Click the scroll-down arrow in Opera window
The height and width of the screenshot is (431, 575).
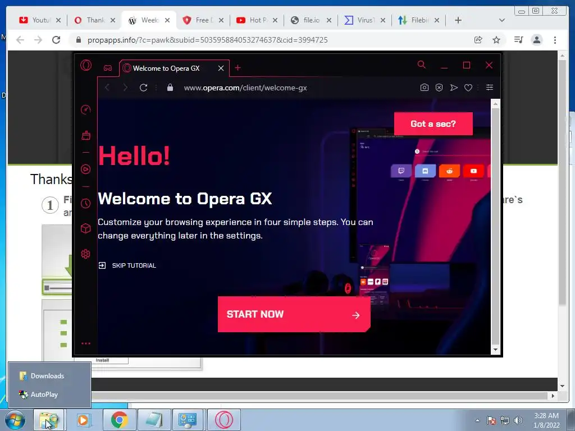[495, 350]
